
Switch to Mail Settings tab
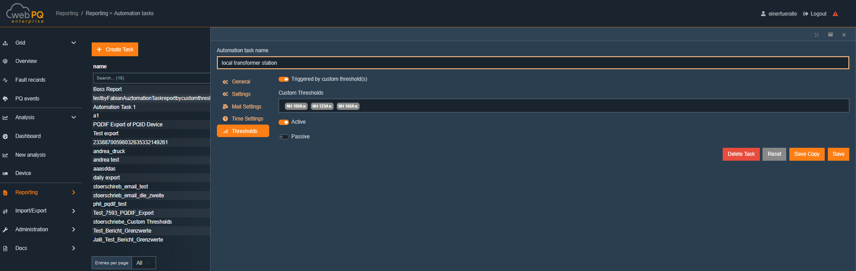[243, 107]
